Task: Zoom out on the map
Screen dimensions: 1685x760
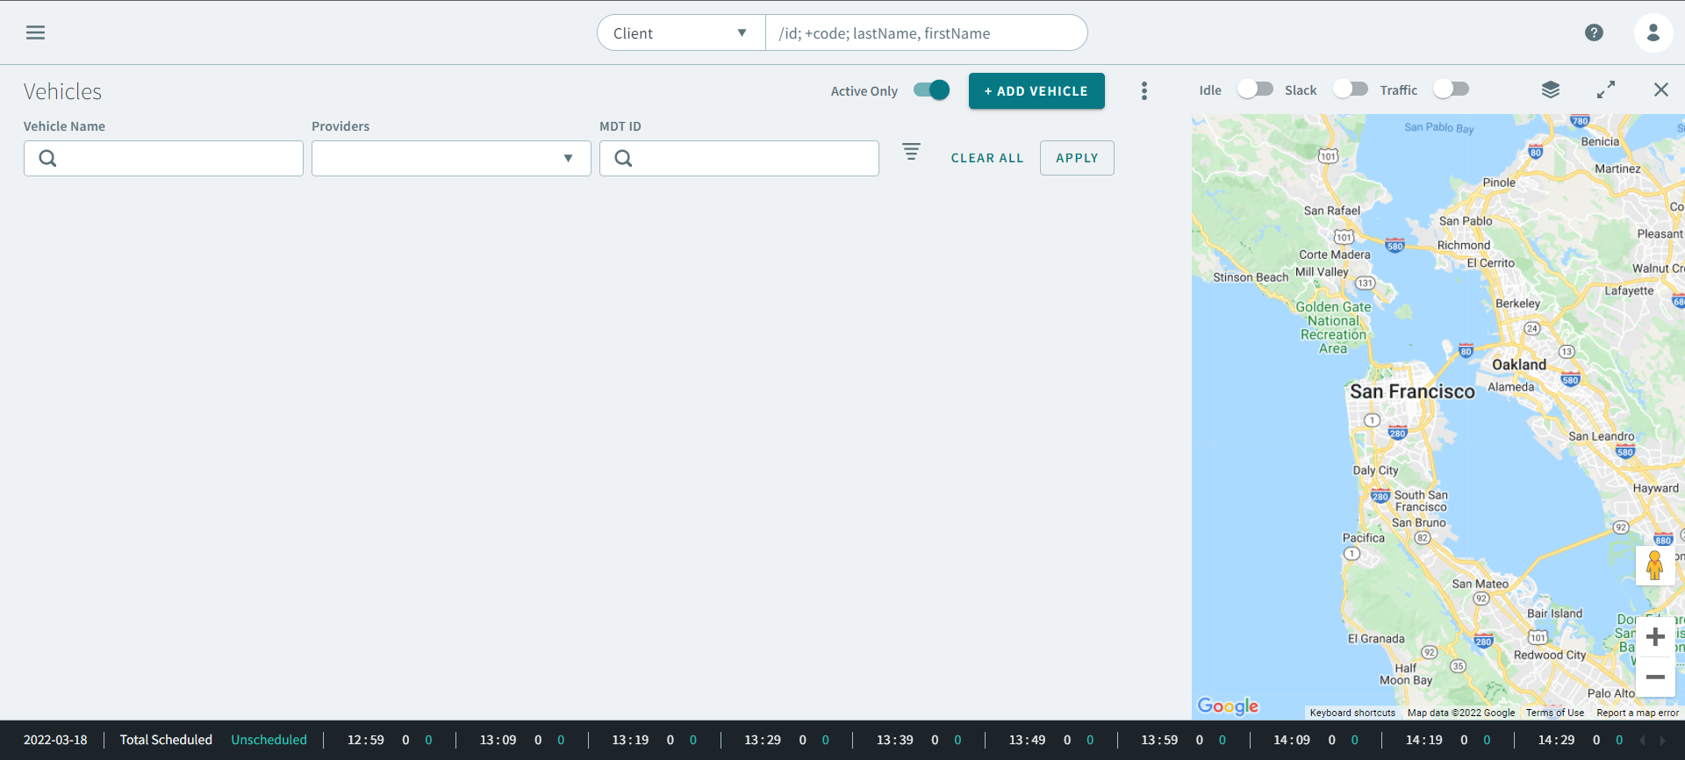Action: pos(1655,677)
